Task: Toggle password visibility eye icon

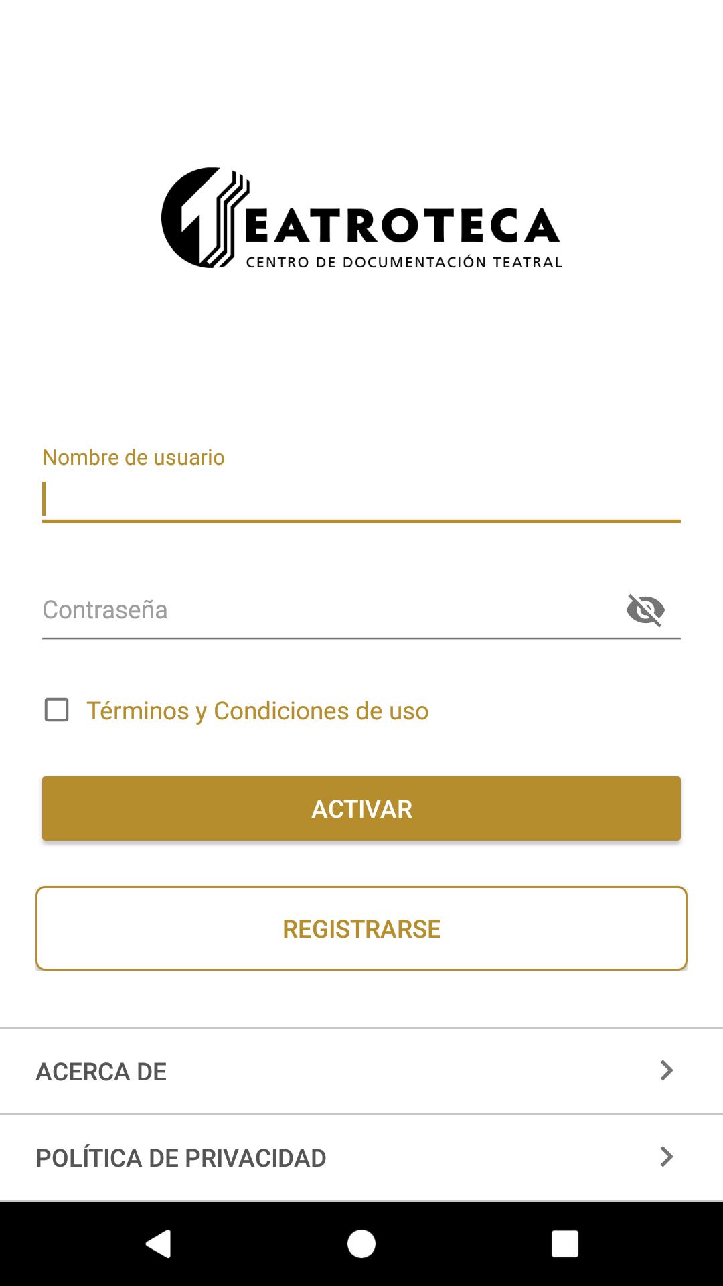Action: click(x=645, y=610)
